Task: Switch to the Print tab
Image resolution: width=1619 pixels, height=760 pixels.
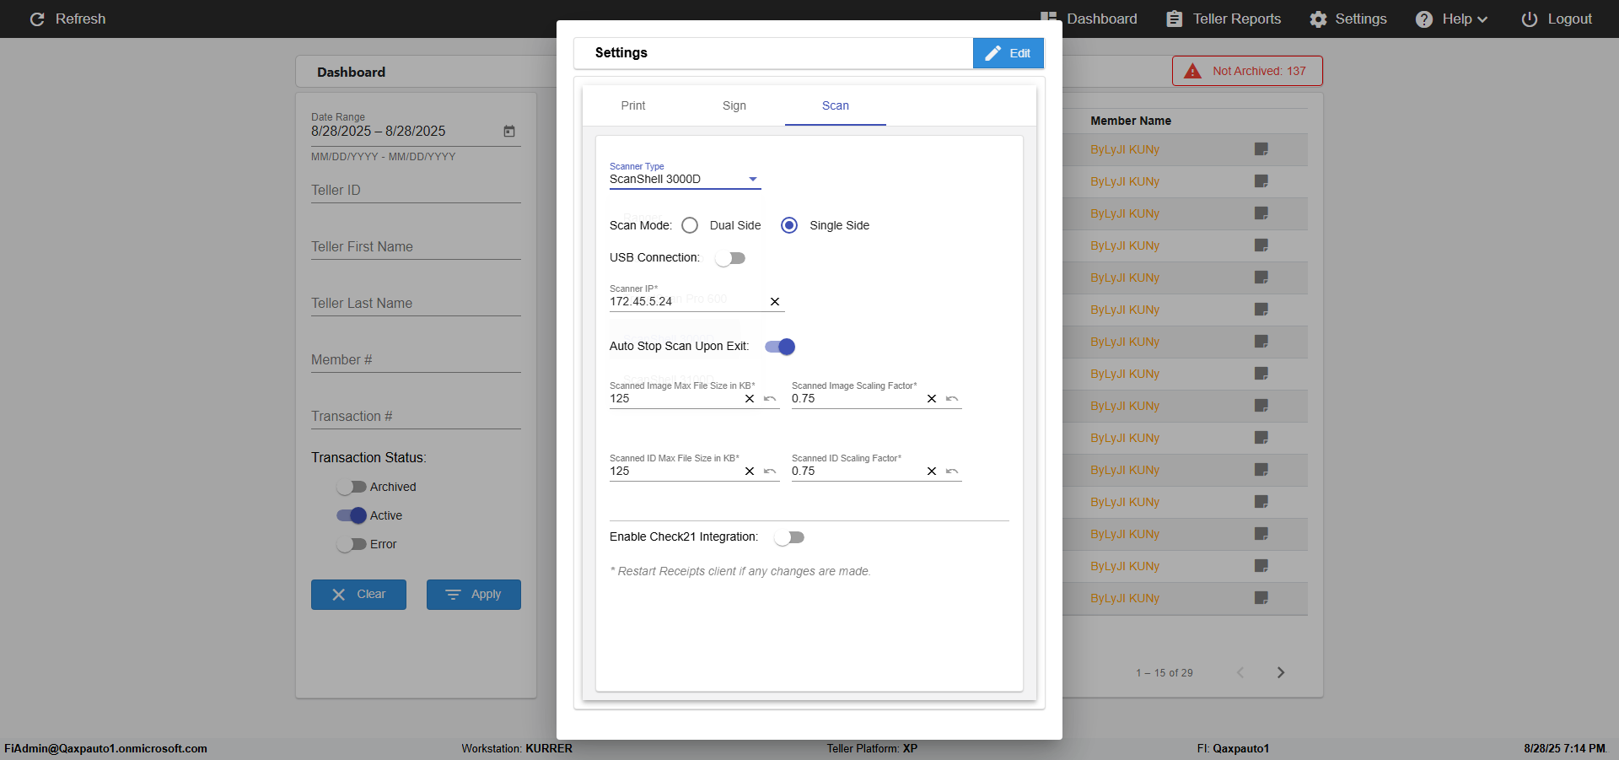Action: click(x=633, y=105)
